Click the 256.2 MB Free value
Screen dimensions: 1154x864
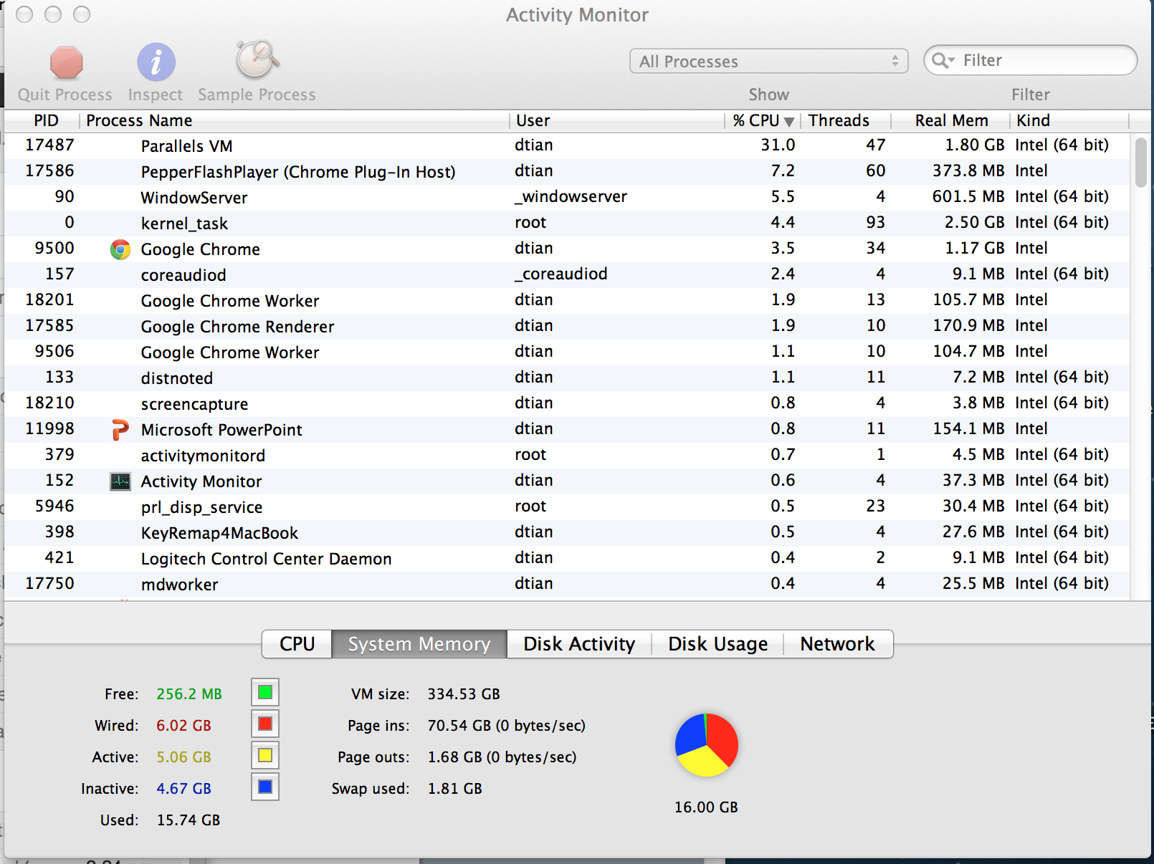pyautogui.click(x=189, y=694)
